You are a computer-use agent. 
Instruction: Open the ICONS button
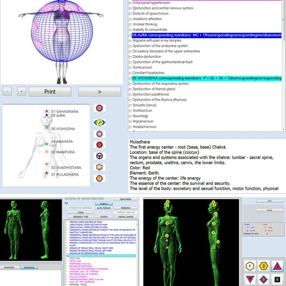pyautogui.click(x=81, y=212)
